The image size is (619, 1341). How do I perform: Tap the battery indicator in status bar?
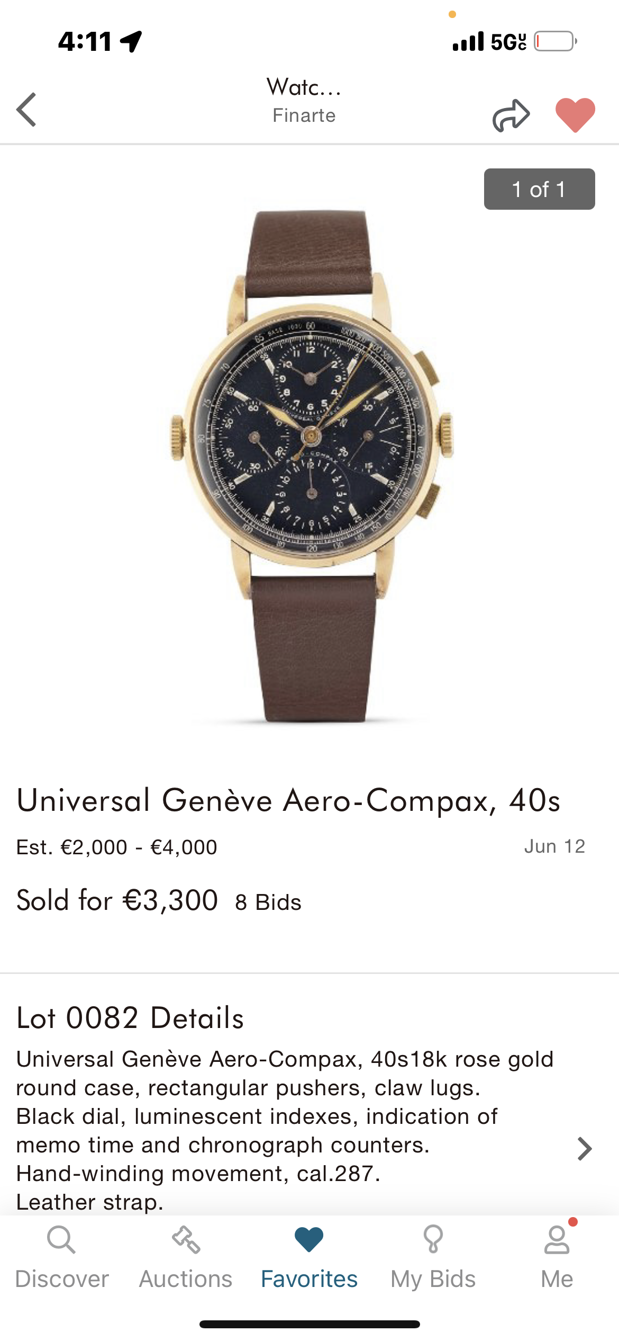pyautogui.click(x=556, y=41)
